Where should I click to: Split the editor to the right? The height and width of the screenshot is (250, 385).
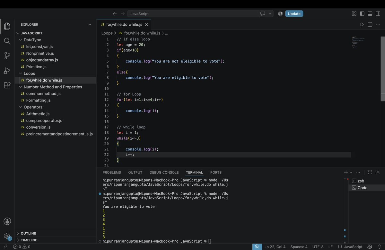(x=370, y=24)
